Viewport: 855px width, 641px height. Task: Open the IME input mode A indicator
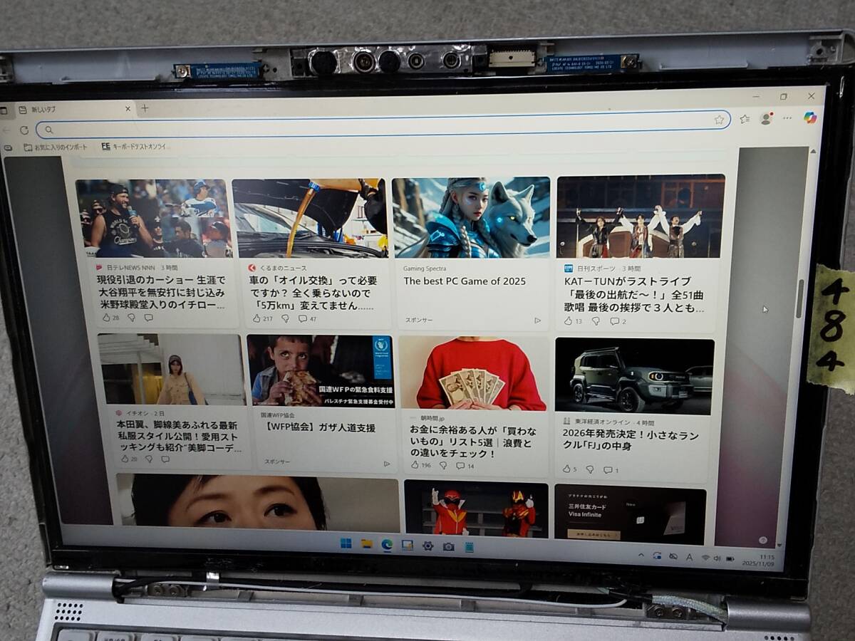click(x=689, y=557)
